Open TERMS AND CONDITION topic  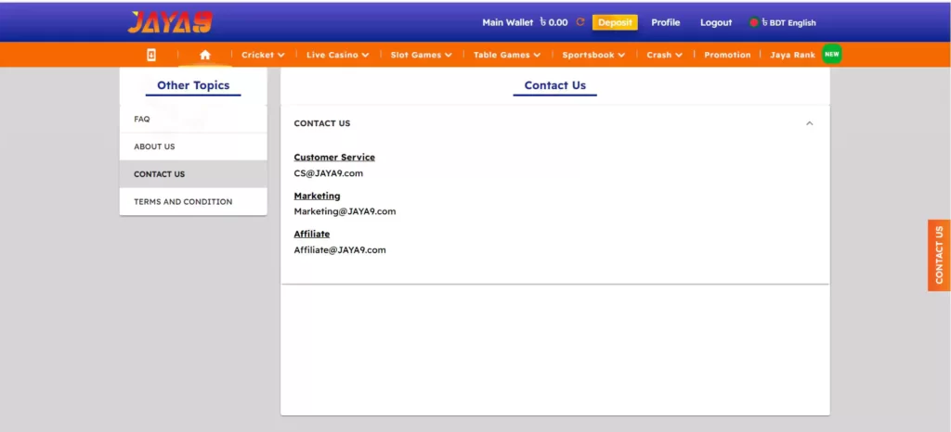point(193,201)
